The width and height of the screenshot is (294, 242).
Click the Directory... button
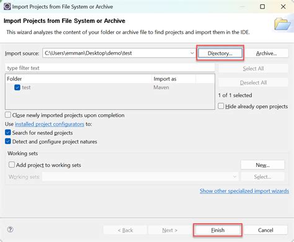(x=220, y=53)
